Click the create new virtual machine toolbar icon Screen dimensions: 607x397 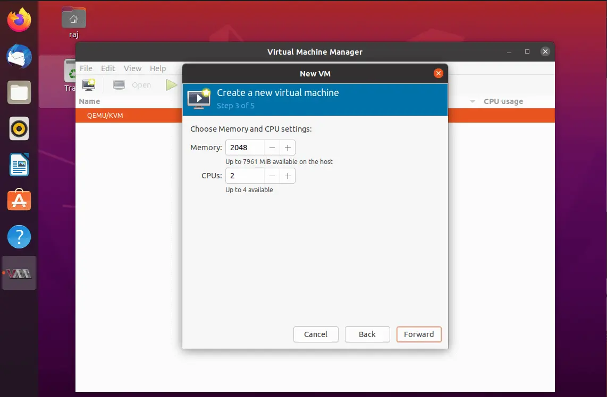89,84
